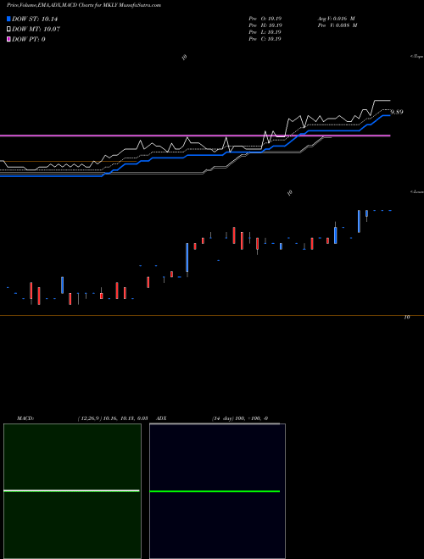This screenshot has height=559, width=424.
Task: Click the magenta DOW PT legend swatch
Action: point(9,39)
